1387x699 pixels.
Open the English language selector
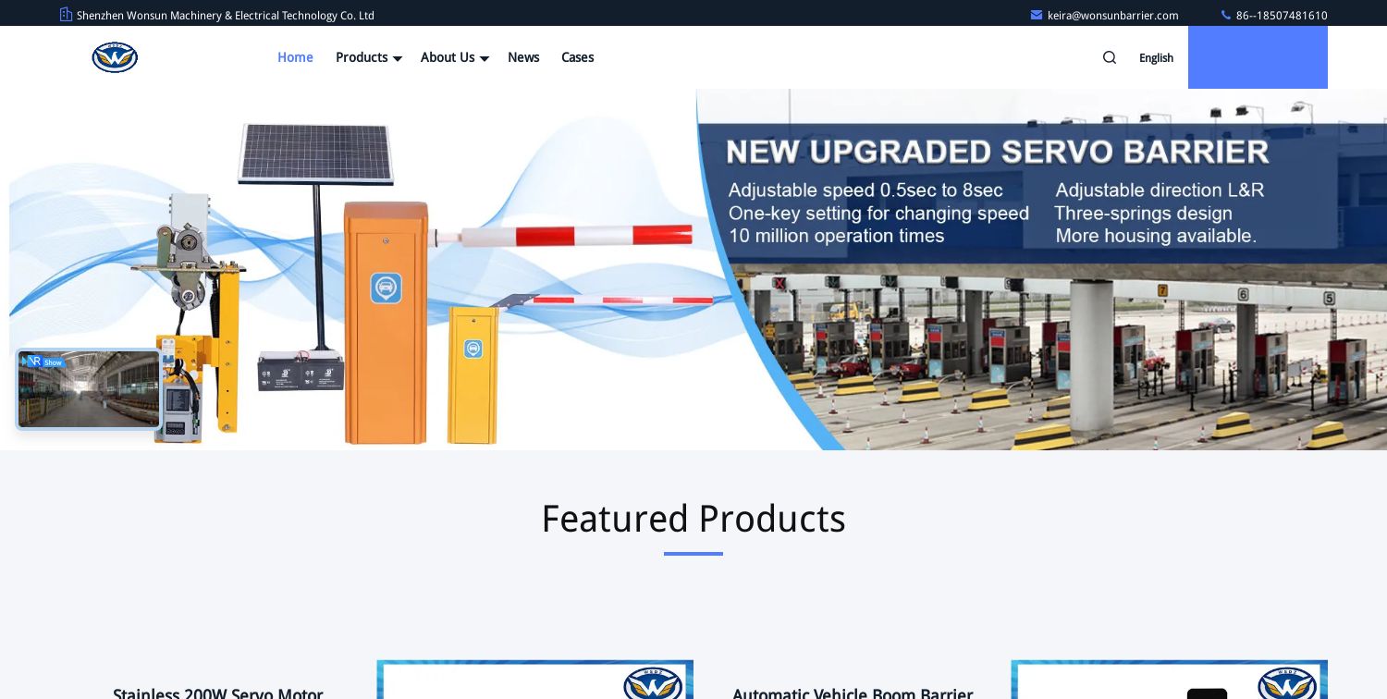(1156, 57)
